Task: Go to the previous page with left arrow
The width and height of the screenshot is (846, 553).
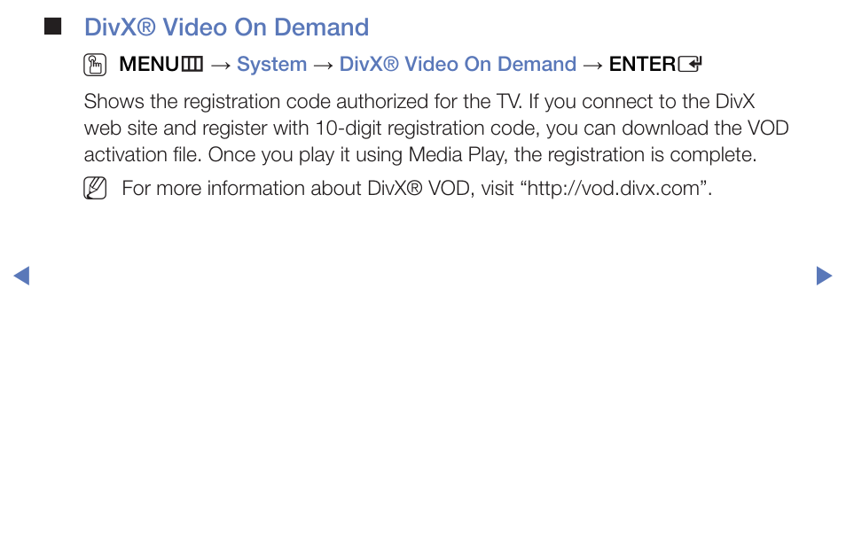Action: coord(21,276)
